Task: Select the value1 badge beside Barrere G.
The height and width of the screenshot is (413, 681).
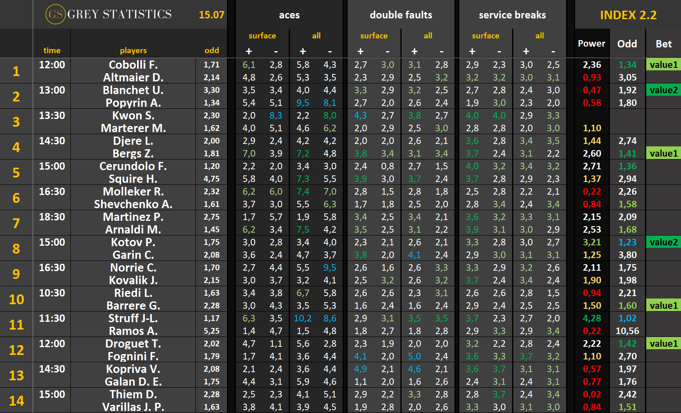Action: point(663,305)
